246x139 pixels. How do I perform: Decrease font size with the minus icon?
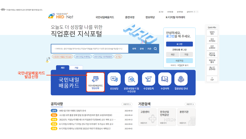(x=197, y=12)
